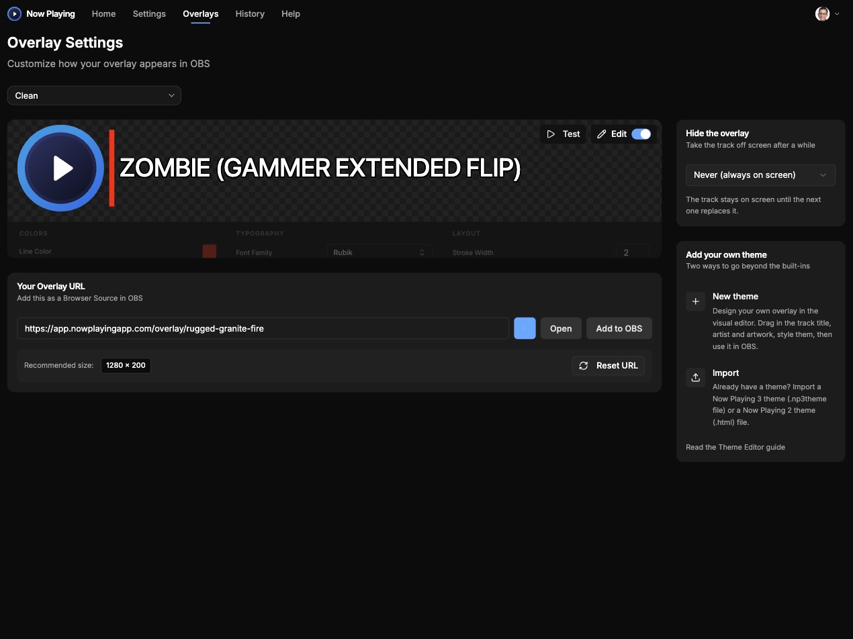
Task: Click the large play logo in the overlay preview
Action: pyautogui.click(x=61, y=168)
